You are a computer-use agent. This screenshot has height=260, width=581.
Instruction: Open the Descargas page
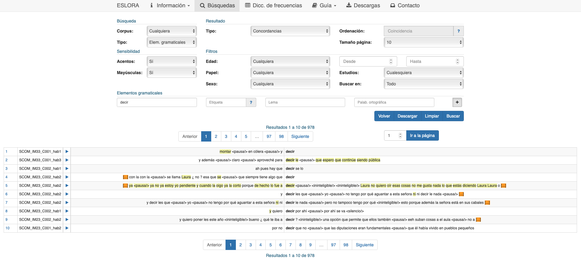pyautogui.click(x=363, y=5)
